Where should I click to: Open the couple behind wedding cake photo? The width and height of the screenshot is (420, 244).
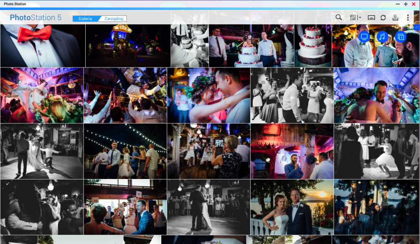[x=251, y=45]
